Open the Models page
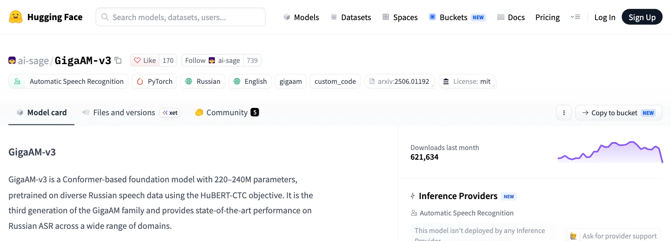The width and height of the screenshot is (671, 241). (x=301, y=17)
